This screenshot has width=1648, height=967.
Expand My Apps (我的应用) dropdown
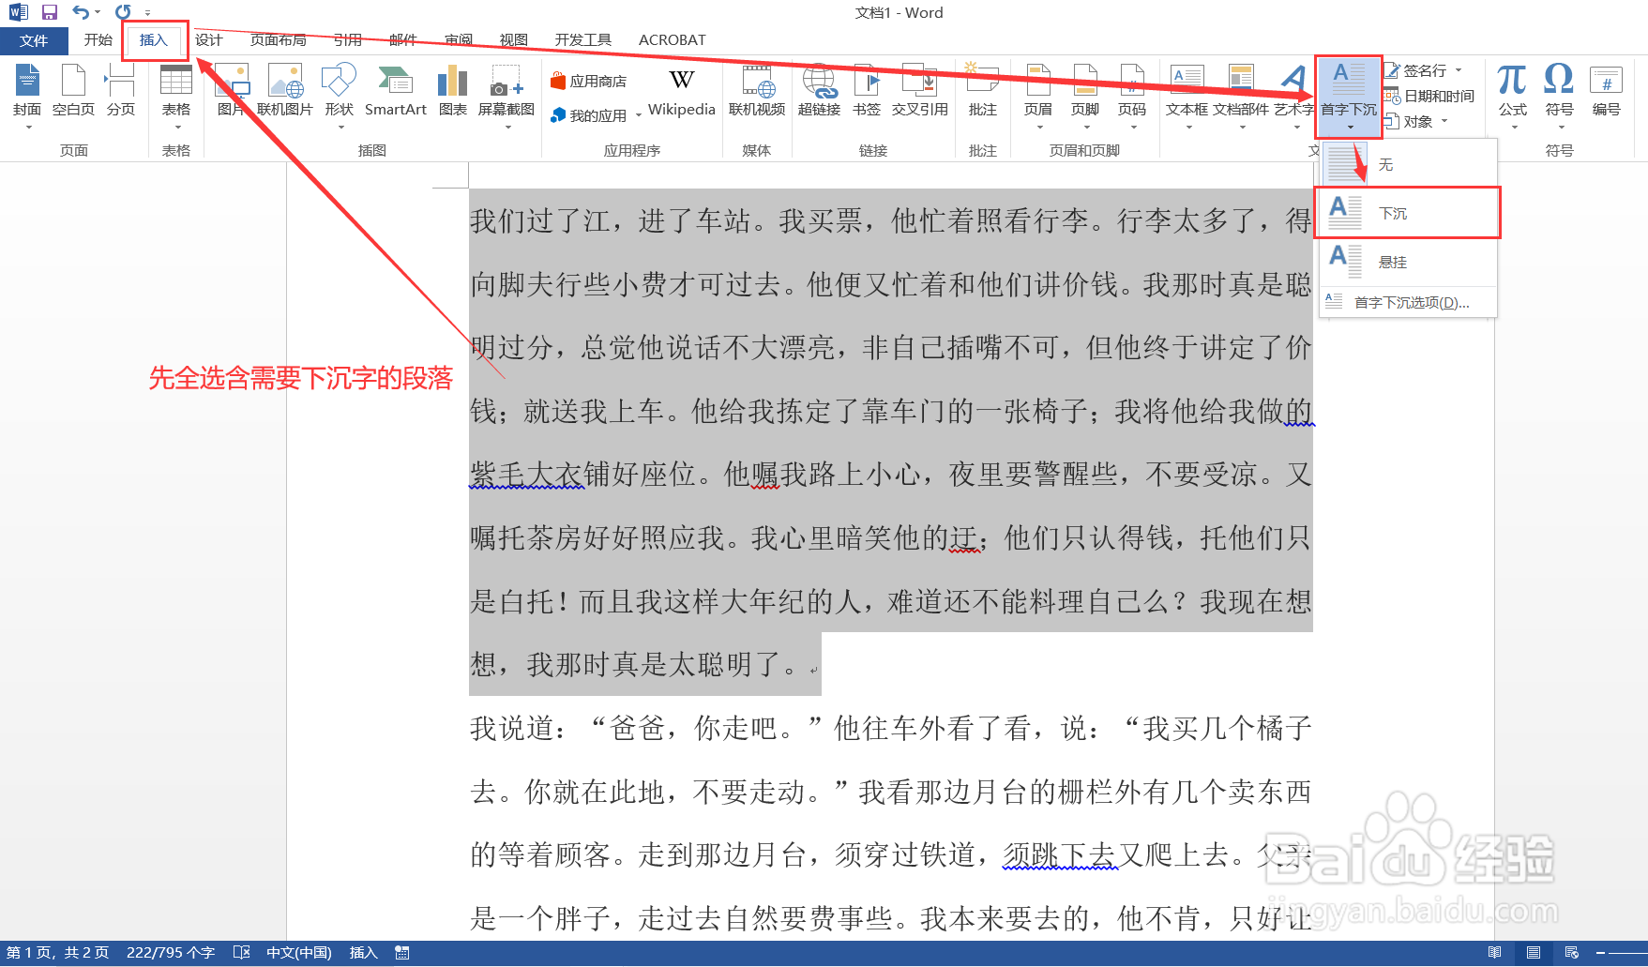(x=639, y=115)
